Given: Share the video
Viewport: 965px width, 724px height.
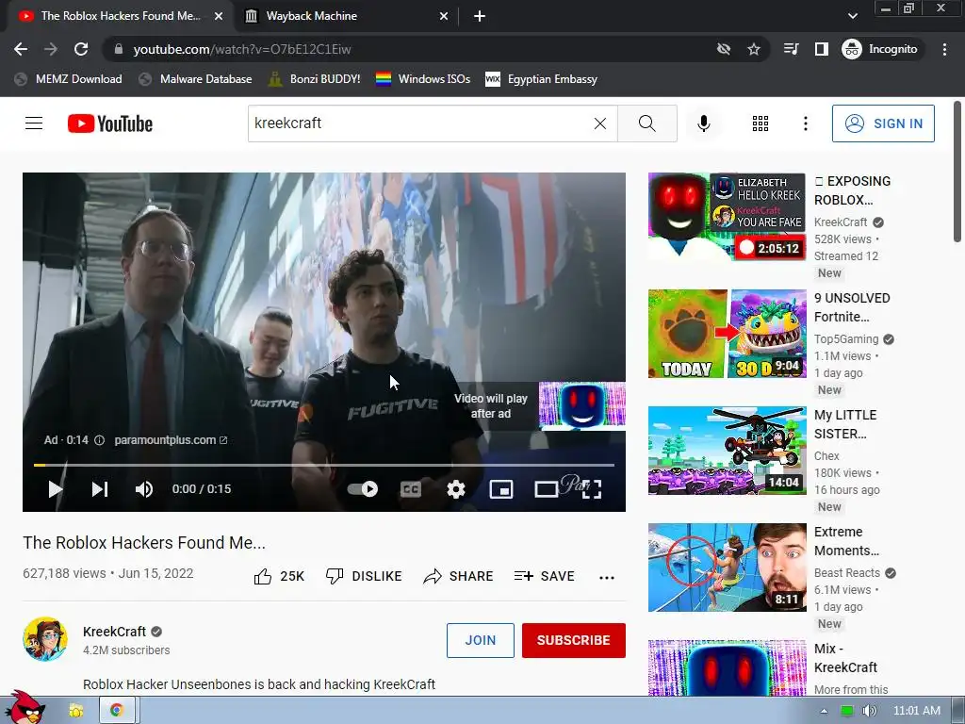Looking at the screenshot, I should [x=459, y=576].
